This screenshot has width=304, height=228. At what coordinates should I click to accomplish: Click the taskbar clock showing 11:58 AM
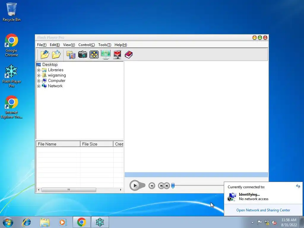click(289, 222)
